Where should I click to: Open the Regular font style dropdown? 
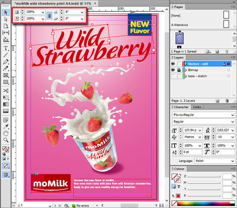[x=233, y=122]
